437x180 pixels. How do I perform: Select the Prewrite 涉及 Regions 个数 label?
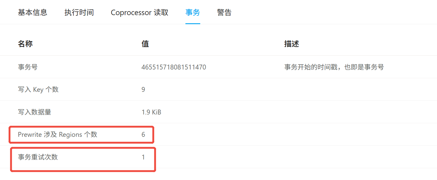coord(58,134)
